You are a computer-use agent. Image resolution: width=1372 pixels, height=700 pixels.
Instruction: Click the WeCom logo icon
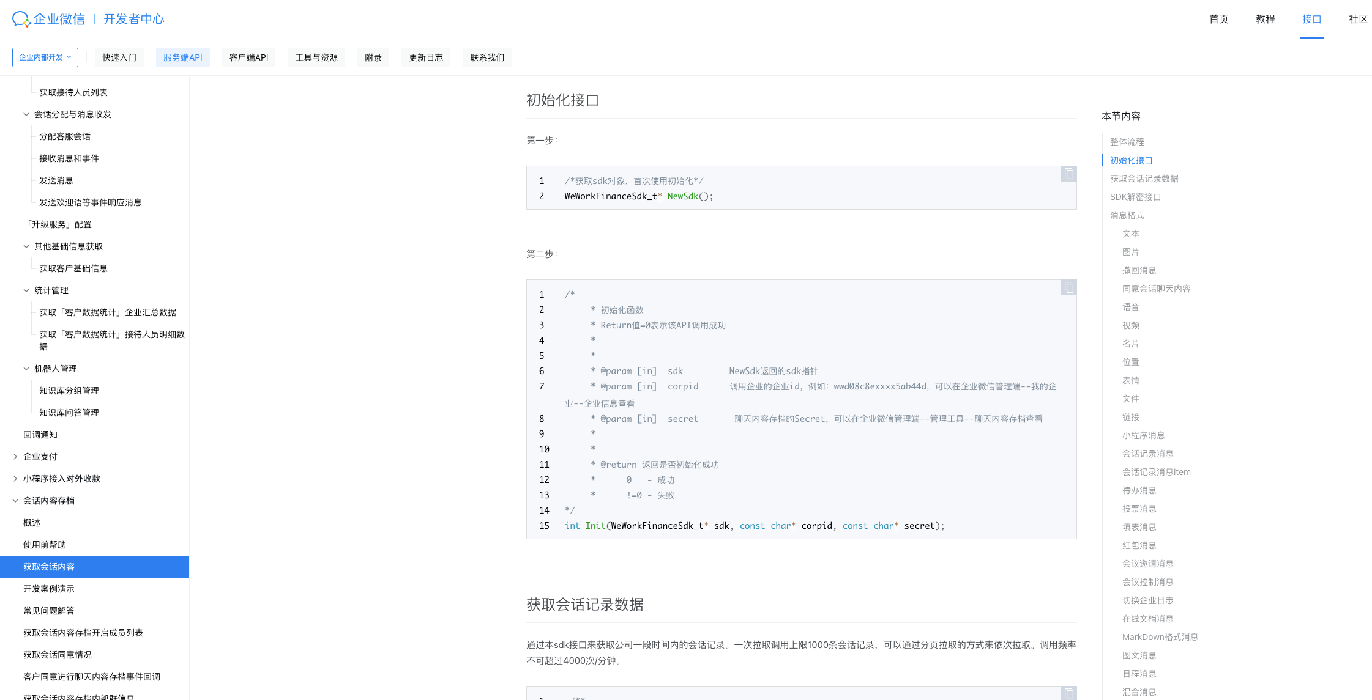click(x=21, y=19)
